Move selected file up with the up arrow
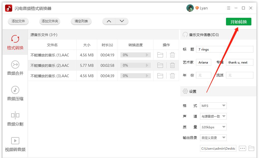 [x=109, y=21]
